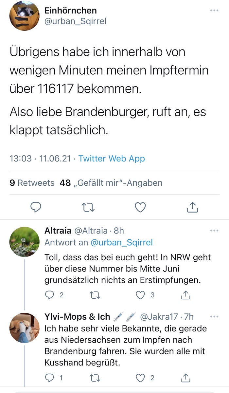Reply to Ylvi-Mops & Ich tweet
The image size is (229, 393).
49,378
